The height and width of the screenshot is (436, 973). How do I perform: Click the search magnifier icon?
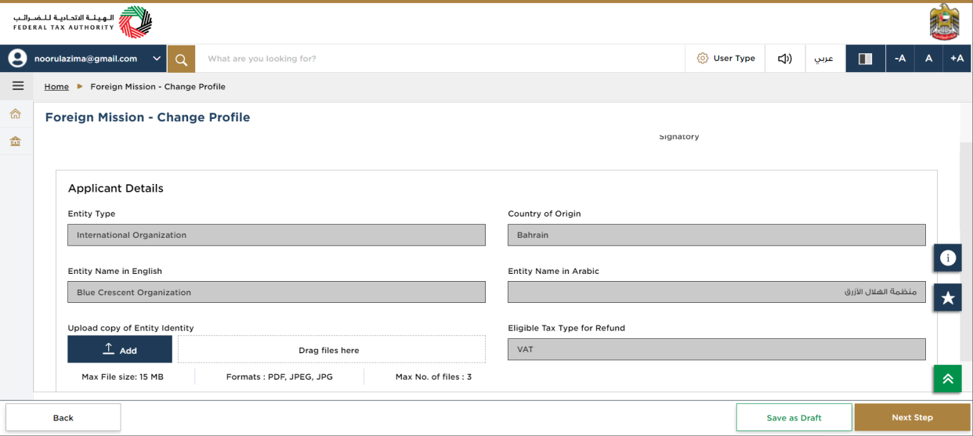coord(181,59)
